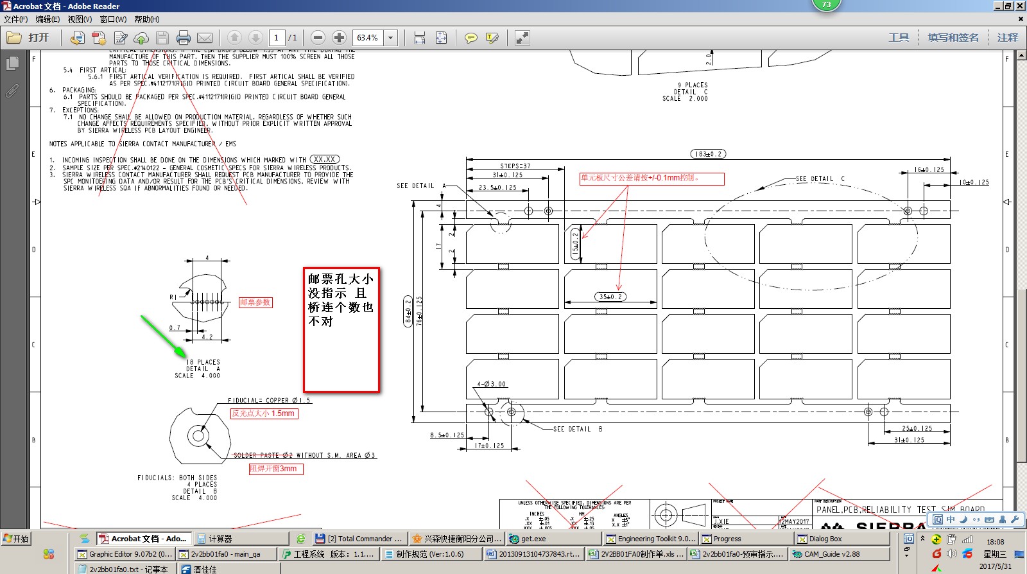Viewport: 1027px width, 574px height.
Task: Click the previous page up arrow
Action: [235, 38]
